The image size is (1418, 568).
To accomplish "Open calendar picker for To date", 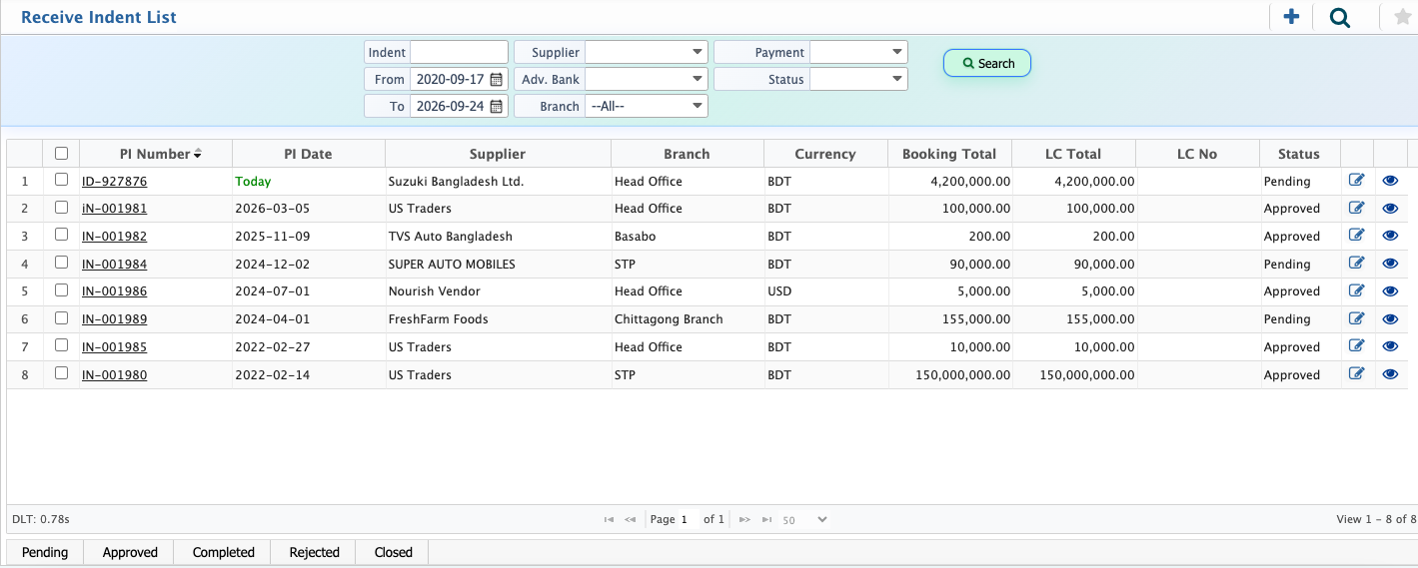I will [497, 106].
